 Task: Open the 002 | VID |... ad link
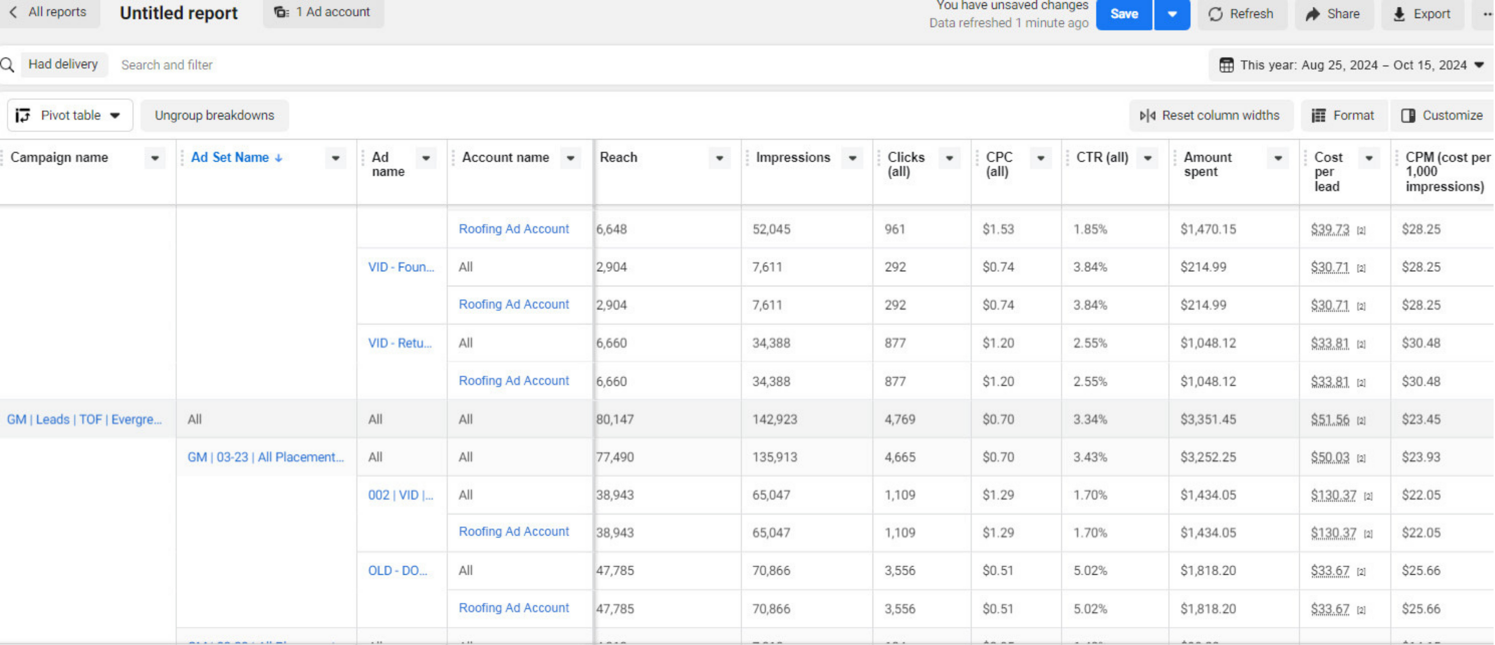[x=401, y=495]
